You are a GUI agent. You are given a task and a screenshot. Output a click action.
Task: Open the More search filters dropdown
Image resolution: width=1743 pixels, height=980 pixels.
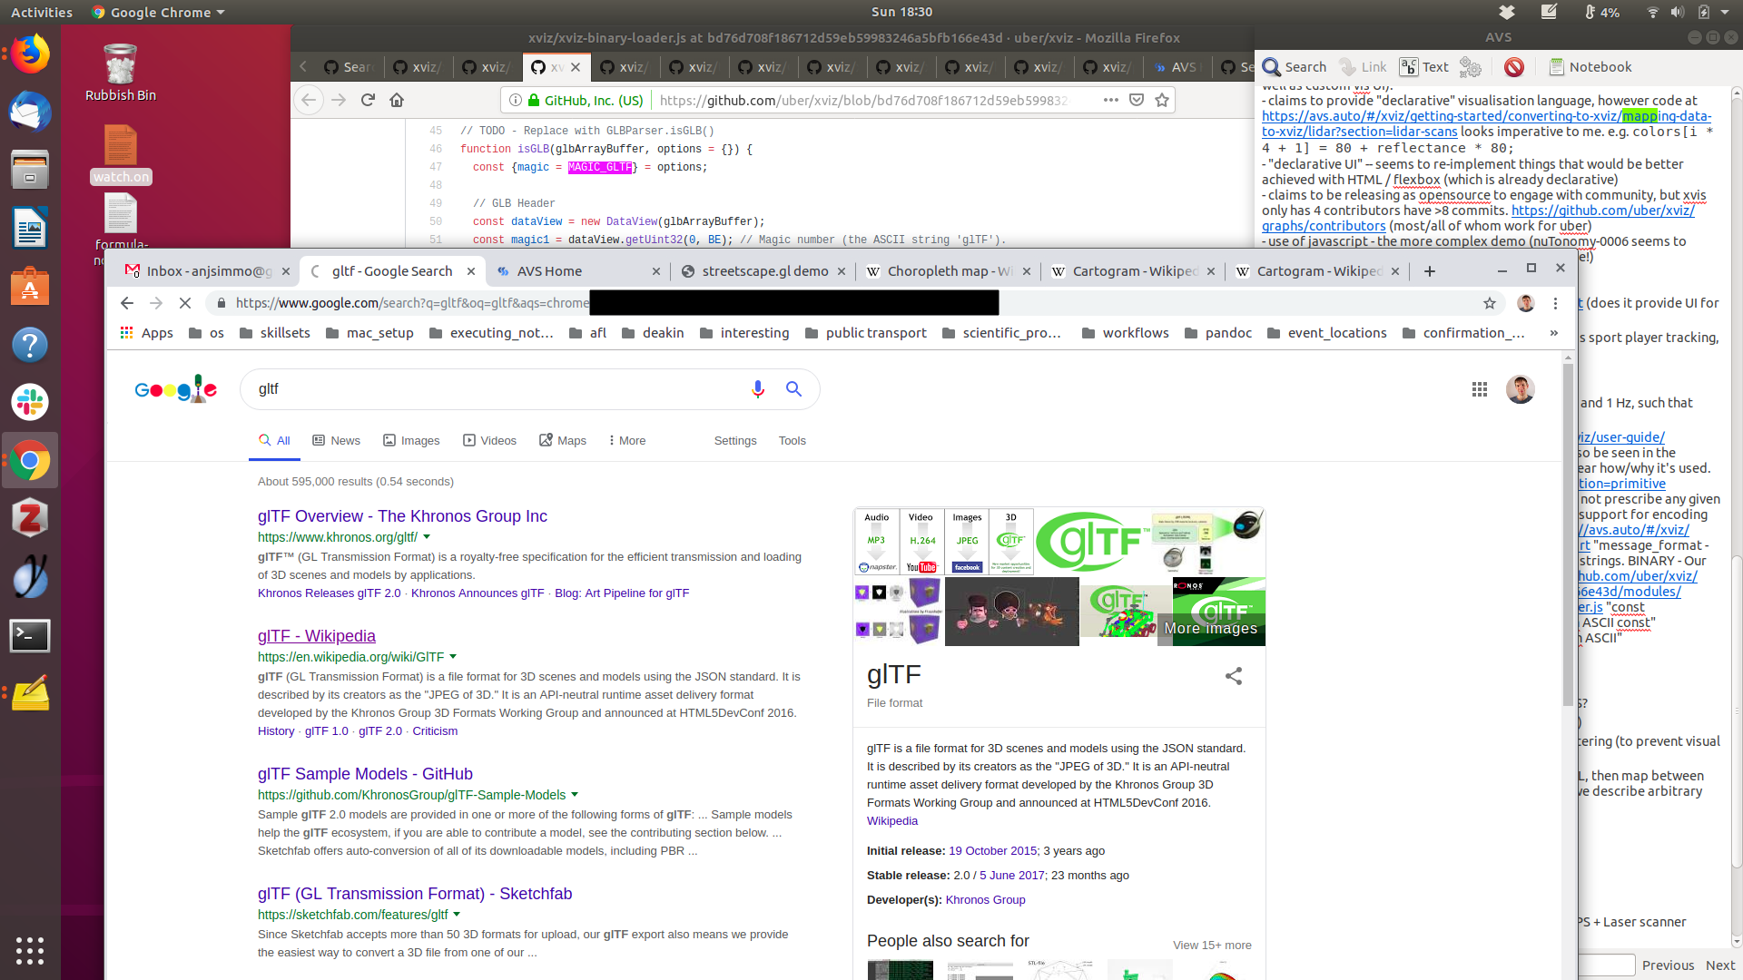coord(626,441)
